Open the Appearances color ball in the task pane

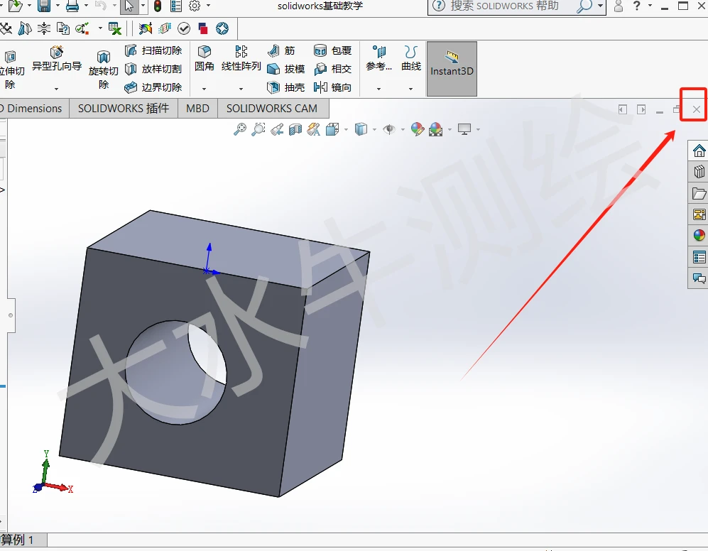point(699,235)
